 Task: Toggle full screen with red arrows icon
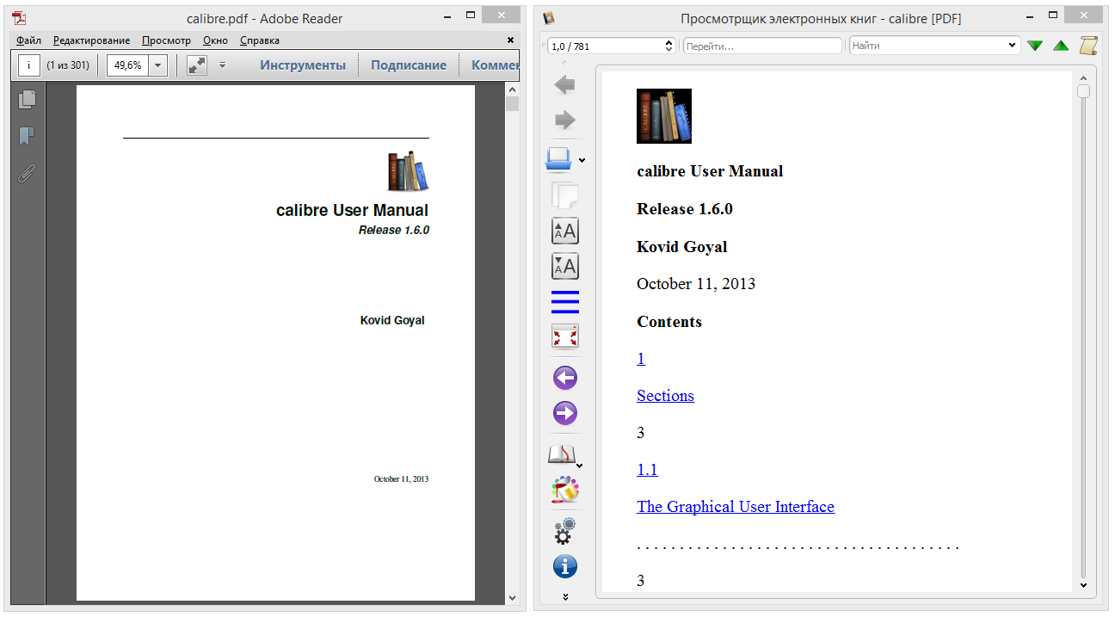pyautogui.click(x=564, y=336)
